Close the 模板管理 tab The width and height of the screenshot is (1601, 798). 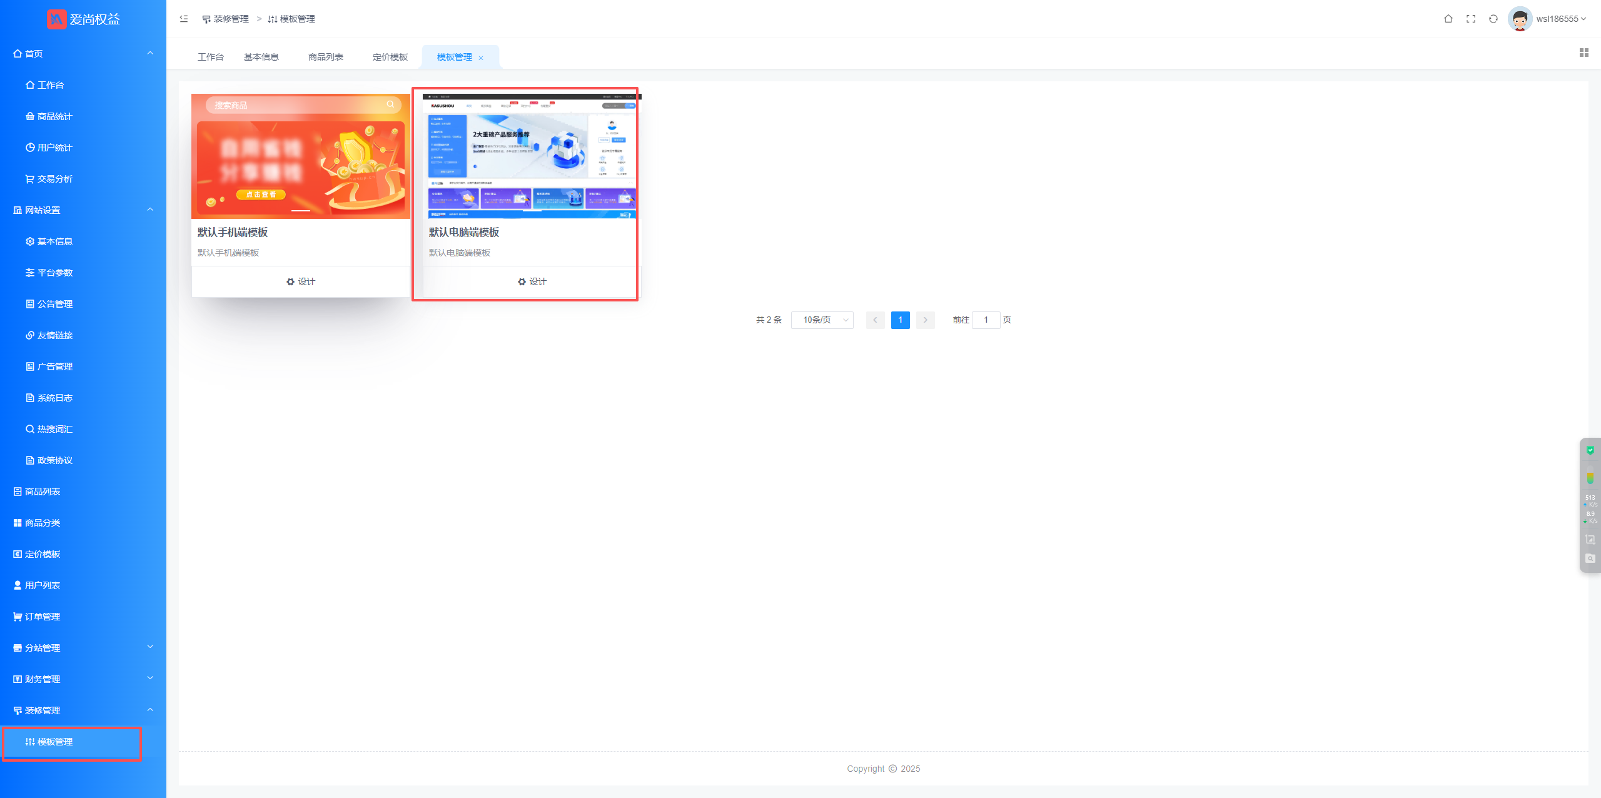pos(481,58)
